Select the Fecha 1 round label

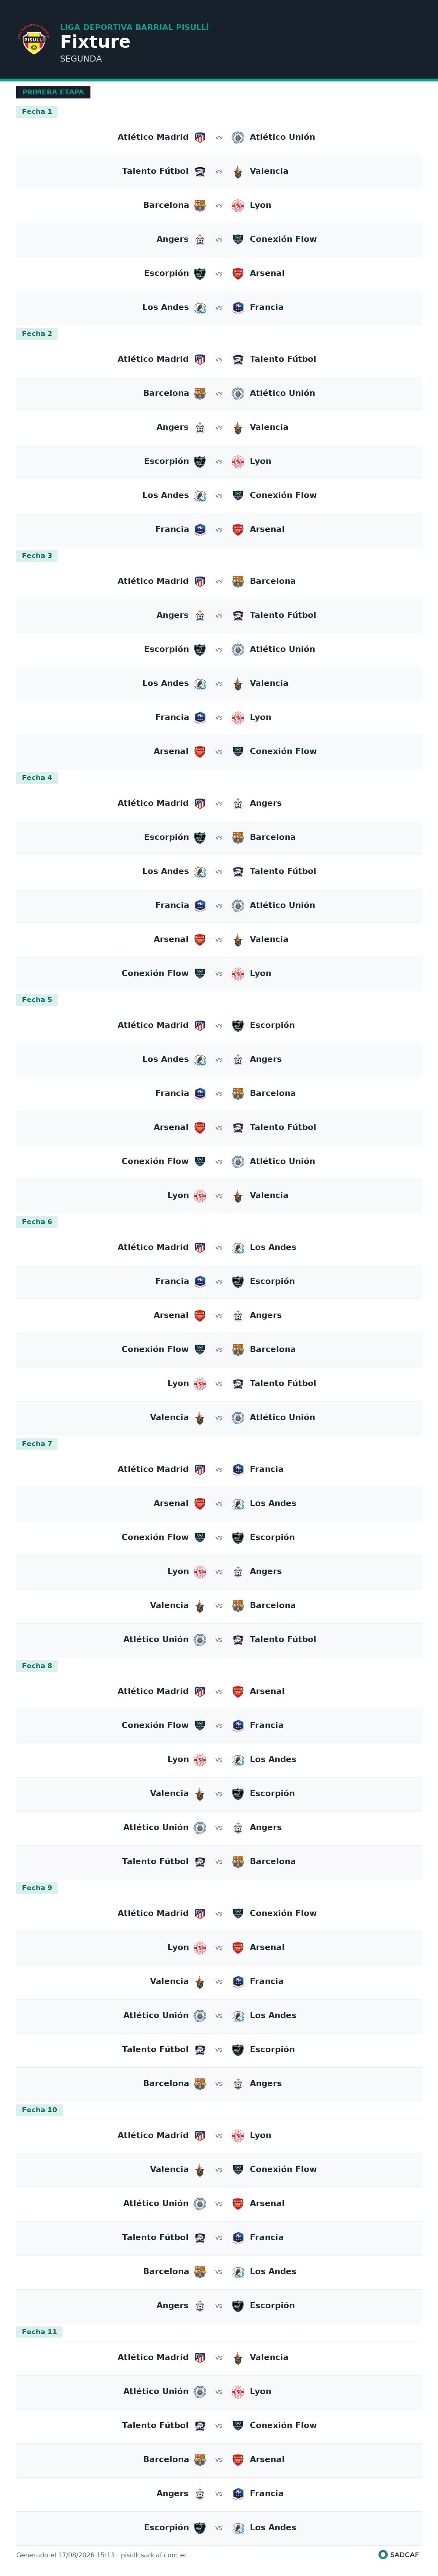click(37, 112)
